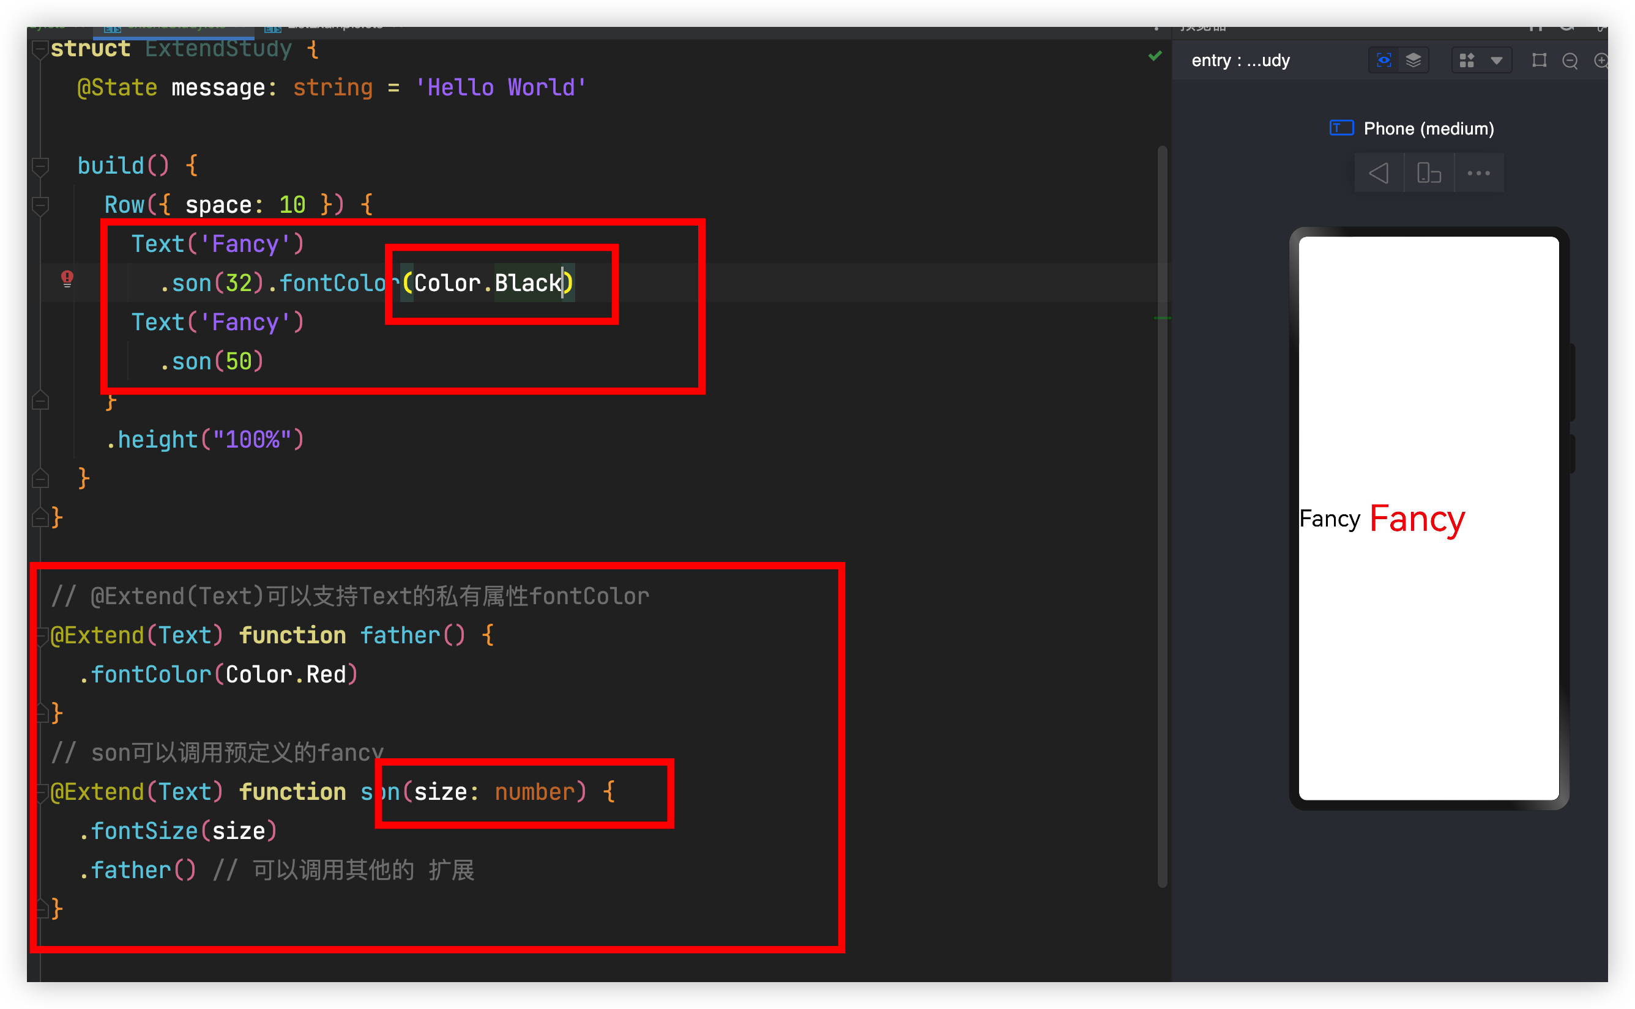Collapse the struct ExtendStudy fold marker
The image size is (1635, 1009).
coord(40,50)
